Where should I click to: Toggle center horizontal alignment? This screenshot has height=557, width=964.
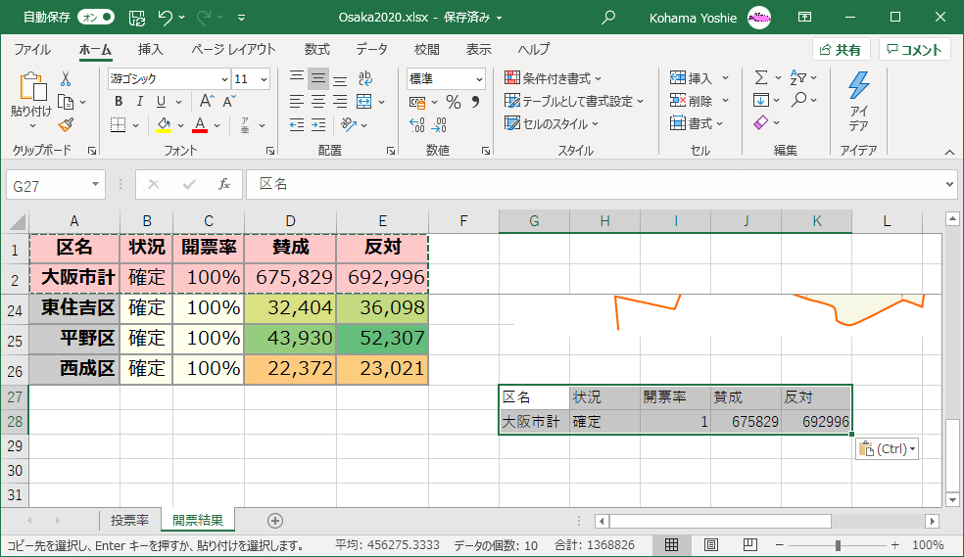coord(318,102)
